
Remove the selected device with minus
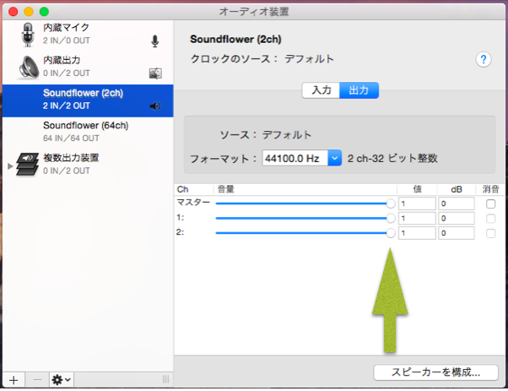(38, 380)
